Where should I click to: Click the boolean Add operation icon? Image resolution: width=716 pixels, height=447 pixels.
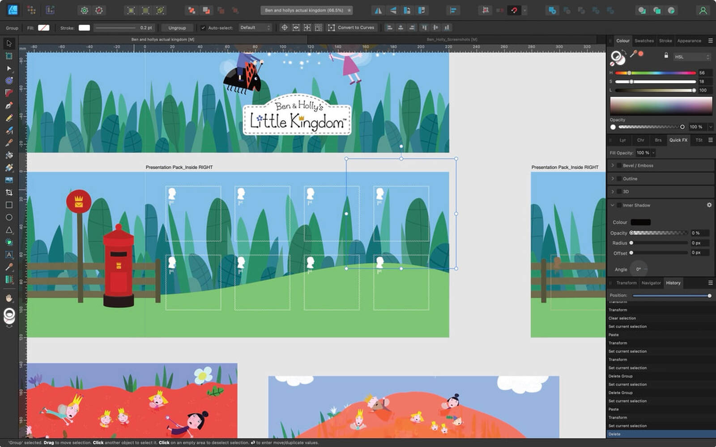click(x=553, y=10)
